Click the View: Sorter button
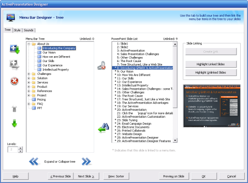 [x=116, y=176]
